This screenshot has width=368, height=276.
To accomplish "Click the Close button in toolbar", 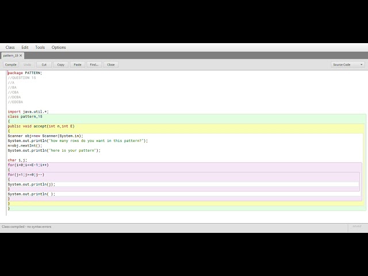I will point(111,64).
